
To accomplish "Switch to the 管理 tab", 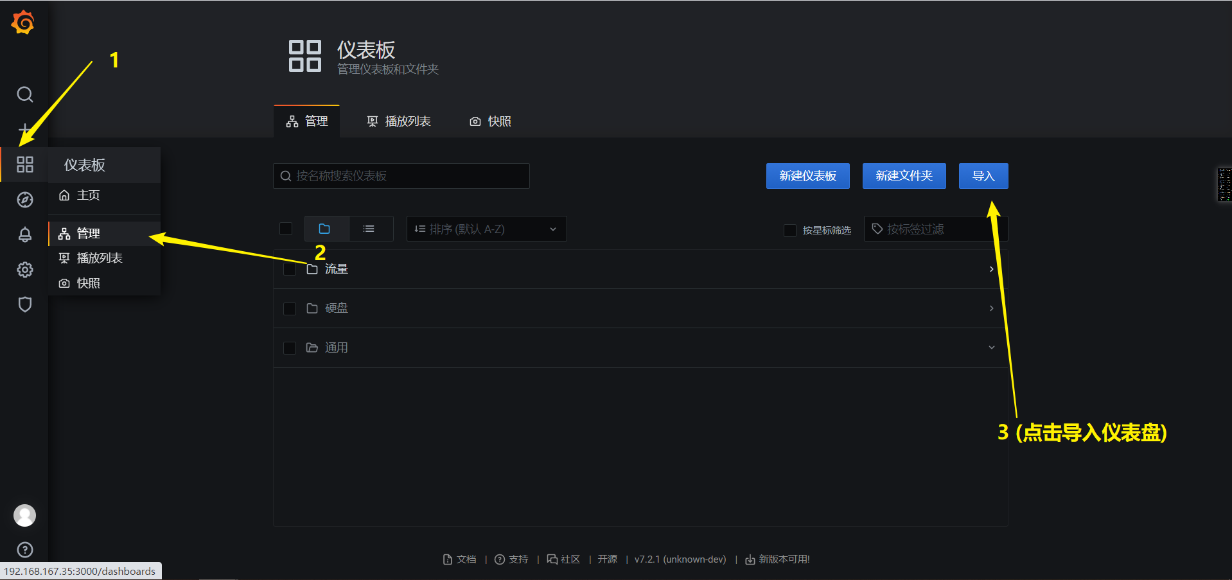I will tap(307, 121).
